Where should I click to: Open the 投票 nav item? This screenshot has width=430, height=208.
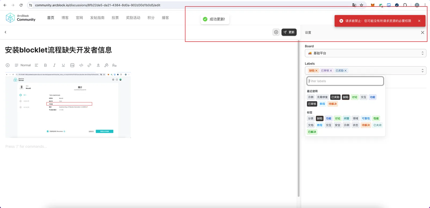coord(115,18)
